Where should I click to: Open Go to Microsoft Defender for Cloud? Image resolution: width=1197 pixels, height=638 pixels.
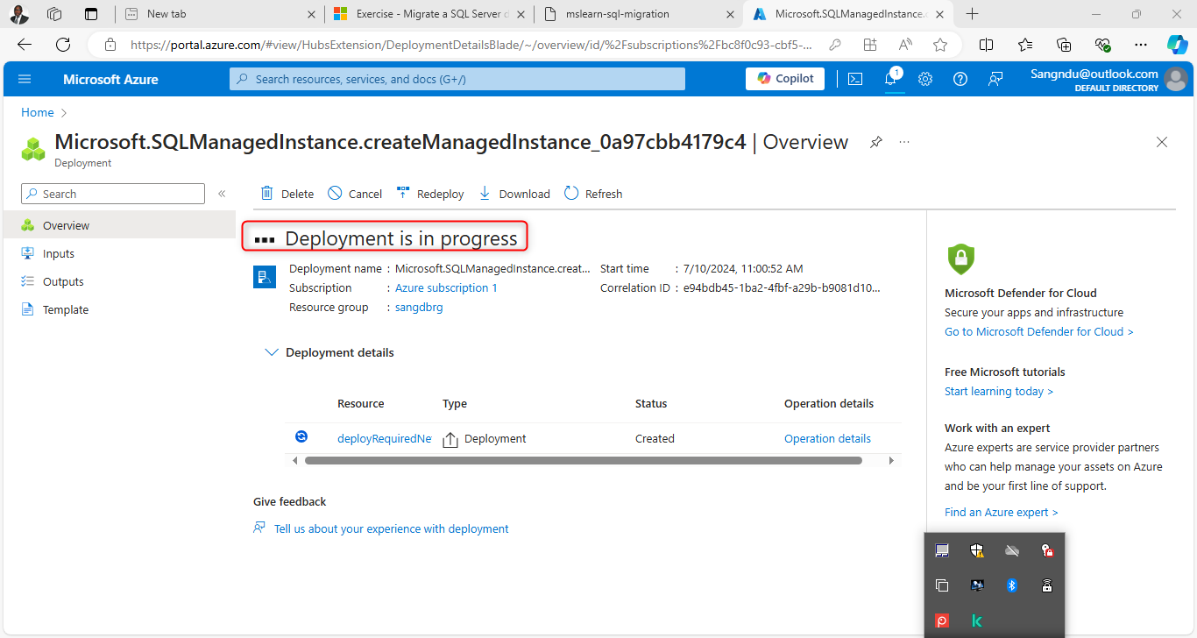tap(1039, 331)
